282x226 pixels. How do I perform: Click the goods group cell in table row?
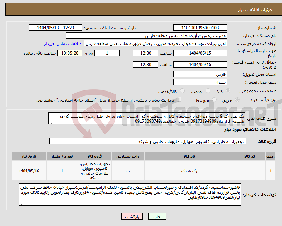(x=94, y=171)
